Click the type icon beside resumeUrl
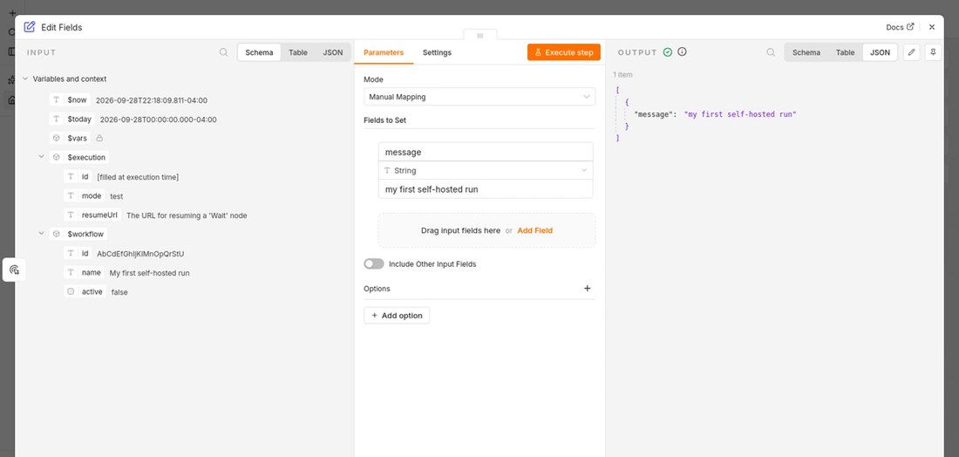The width and height of the screenshot is (959, 457). pyautogui.click(x=71, y=215)
